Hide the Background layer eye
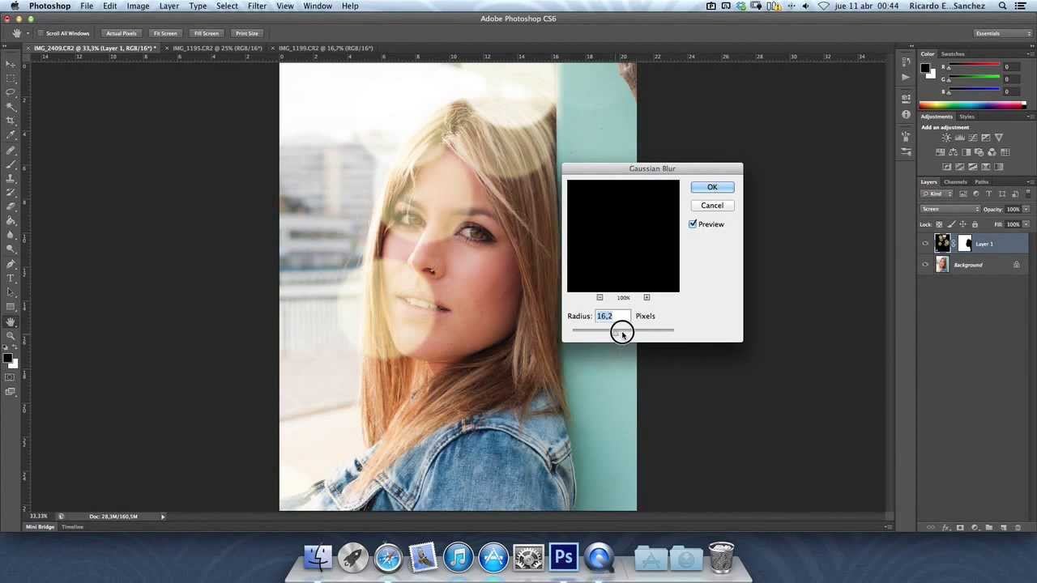Image resolution: width=1037 pixels, height=583 pixels. pos(925,264)
